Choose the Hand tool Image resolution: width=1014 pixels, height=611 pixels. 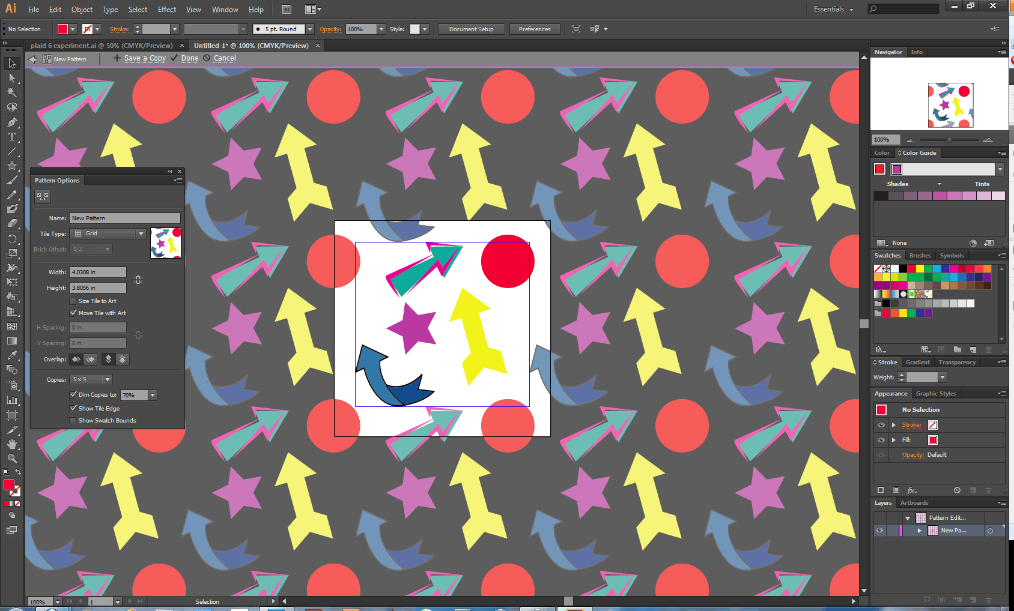point(11,444)
